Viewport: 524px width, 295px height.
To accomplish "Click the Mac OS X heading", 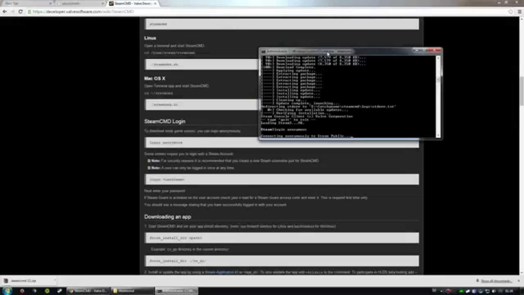I will pyautogui.click(x=154, y=78).
